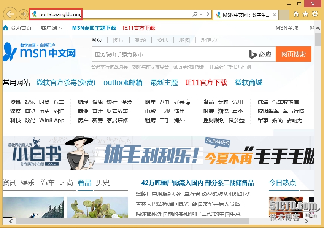The image size is (324, 228).
Task: Click the orange 网页搜索 button
Action: coord(294,54)
